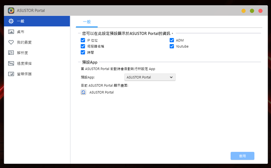Open the 預設App dropdown showing ASUSTOR Portal
The width and height of the screenshot is (271, 168).
coord(150,77)
